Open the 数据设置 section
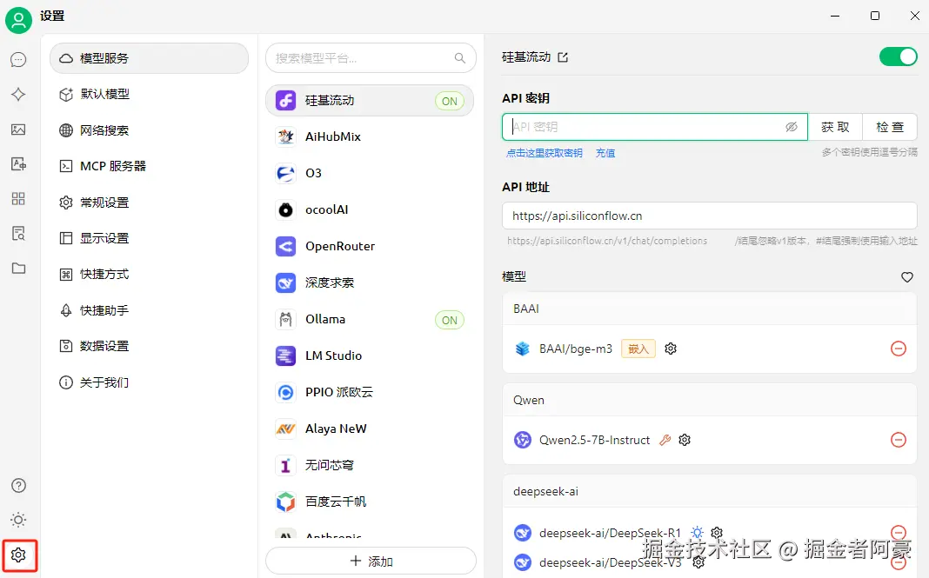The width and height of the screenshot is (929, 578). (x=150, y=346)
